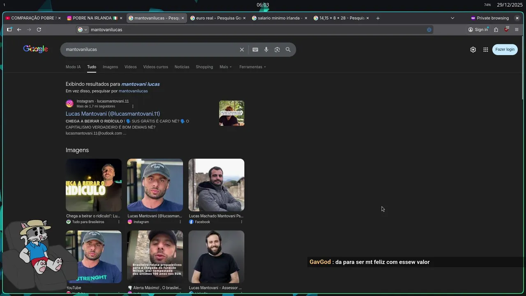Click the browser address bar
The height and width of the screenshot is (296, 526).
point(255,30)
